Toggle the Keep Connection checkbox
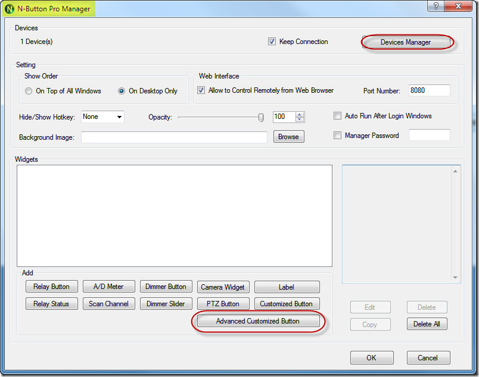Screen dimensions: 479x377 point(272,42)
